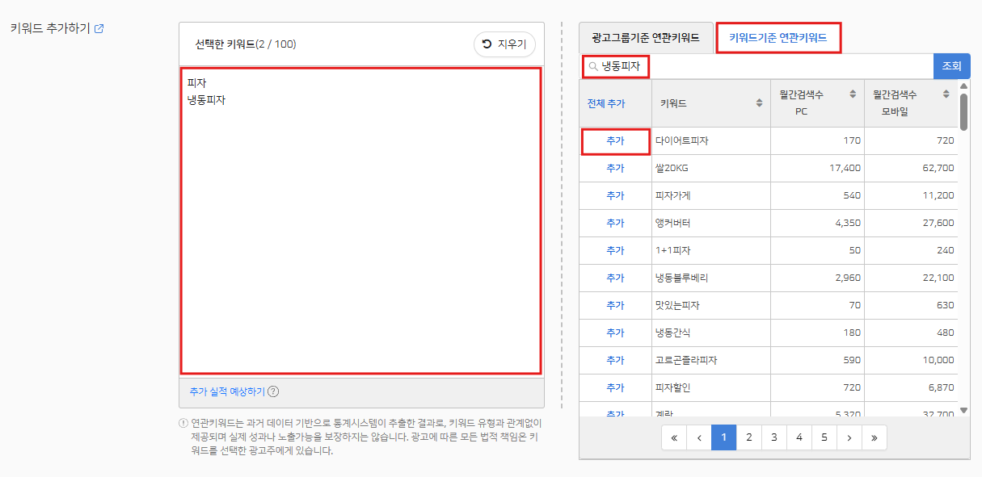Select the 키워드기준 연관키워드 tab
982x477 pixels.
click(778, 38)
